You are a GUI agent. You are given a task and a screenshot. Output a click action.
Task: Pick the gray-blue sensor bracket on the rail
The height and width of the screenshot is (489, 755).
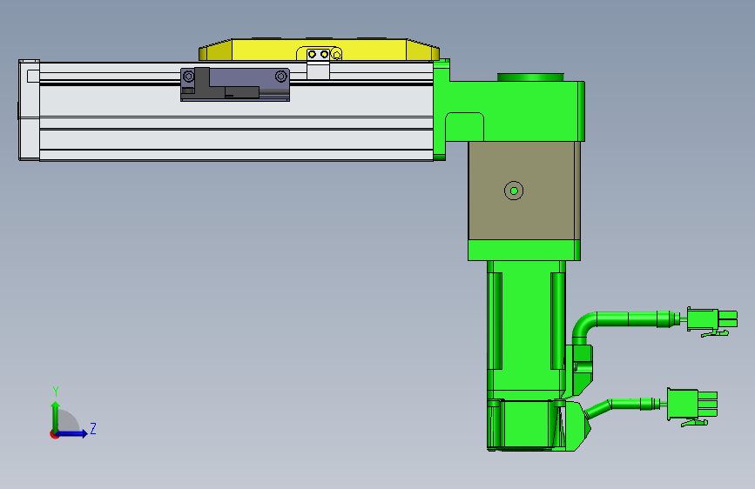pyautogui.click(x=235, y=84)
